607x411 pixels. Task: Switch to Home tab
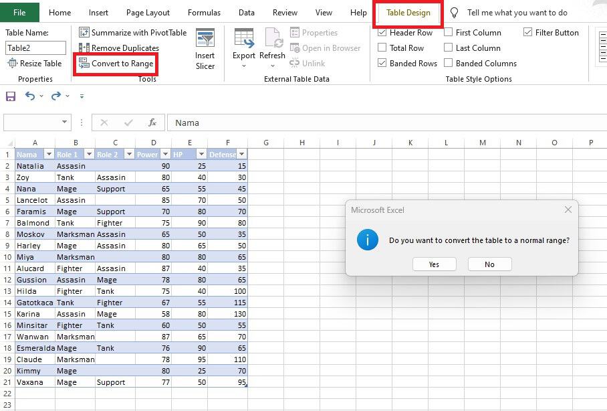[59, 13]
